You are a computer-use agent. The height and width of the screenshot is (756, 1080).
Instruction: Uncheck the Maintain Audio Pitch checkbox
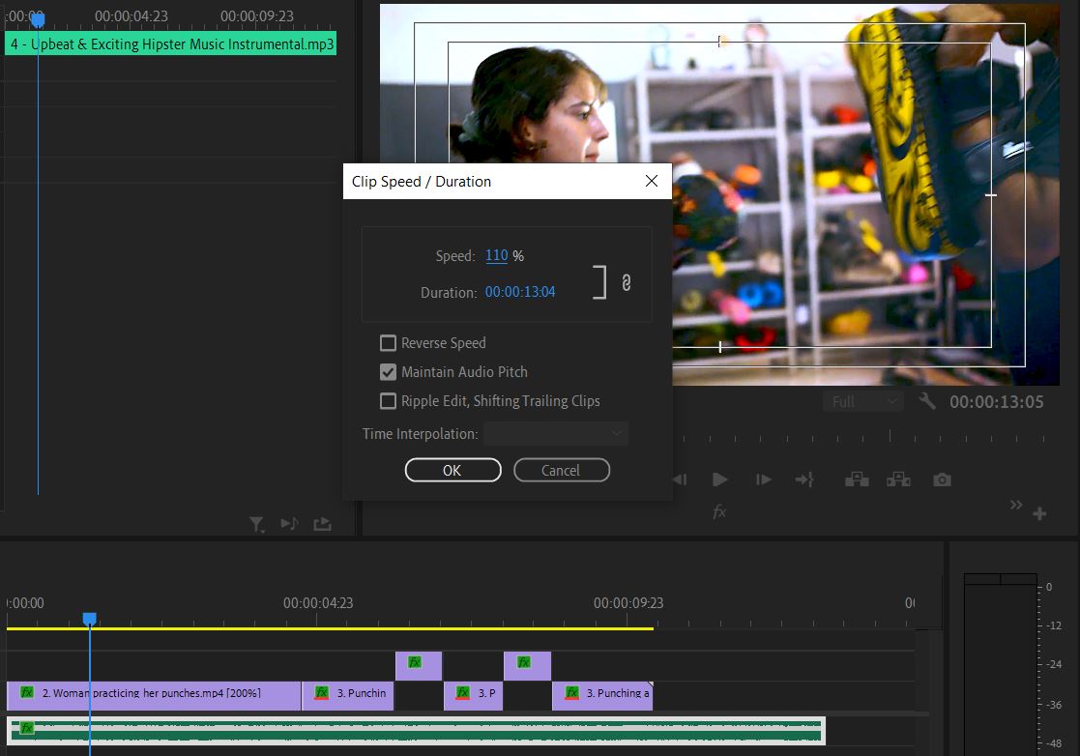(389, 372)
